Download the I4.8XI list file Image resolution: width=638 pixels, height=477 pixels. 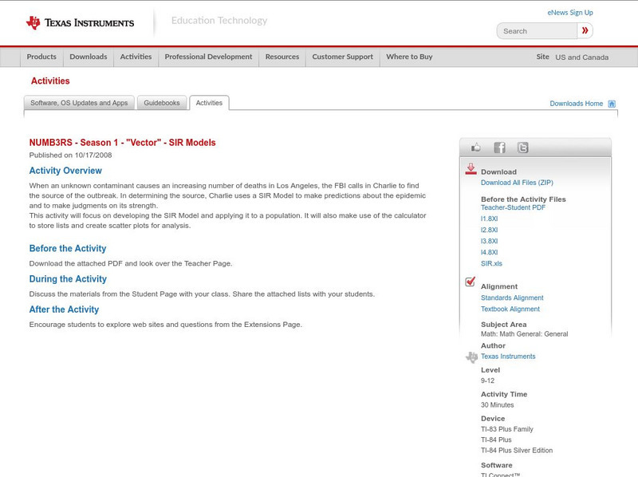tap(489, 253)
